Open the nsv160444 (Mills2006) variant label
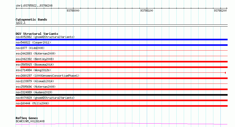Image resolution: width=235 pixels, height=127 pixels. click(x=32, y=103)
